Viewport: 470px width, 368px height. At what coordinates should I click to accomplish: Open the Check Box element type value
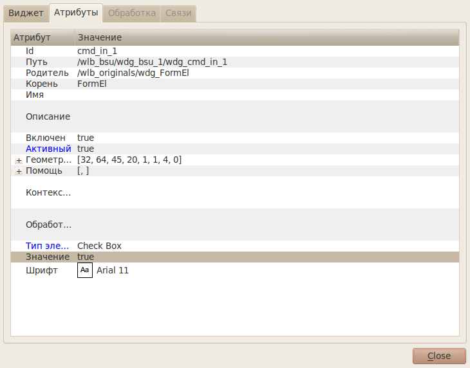tap(99, 246)
